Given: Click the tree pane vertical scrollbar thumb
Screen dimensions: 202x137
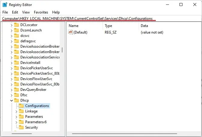Looking at the screenshot, I should click(62, 50).
